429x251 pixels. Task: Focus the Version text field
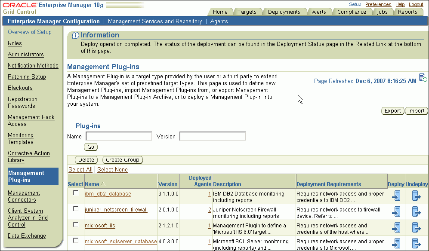pos(213,136)
